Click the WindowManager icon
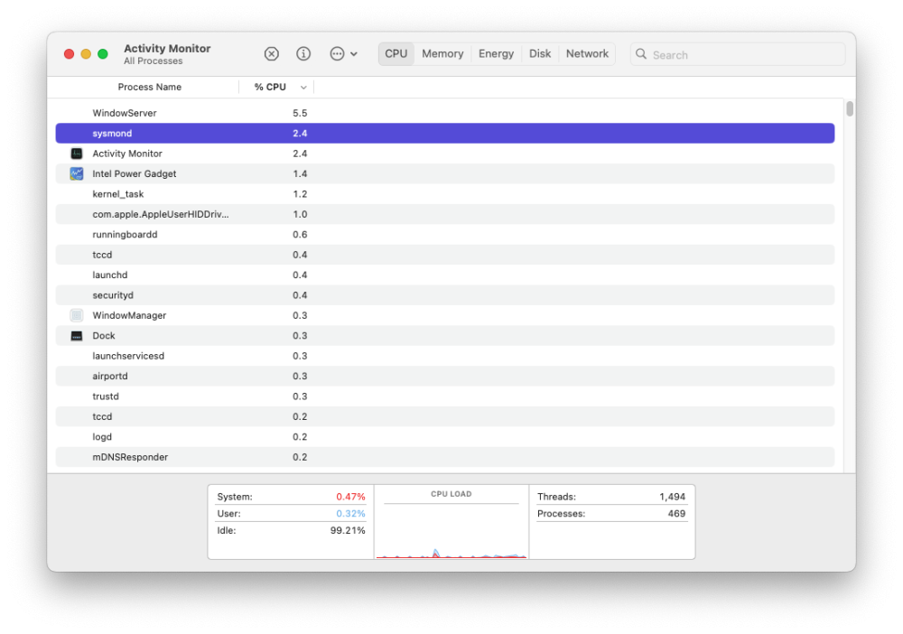This screenshot has width=903, height=634. click(77, 315)
